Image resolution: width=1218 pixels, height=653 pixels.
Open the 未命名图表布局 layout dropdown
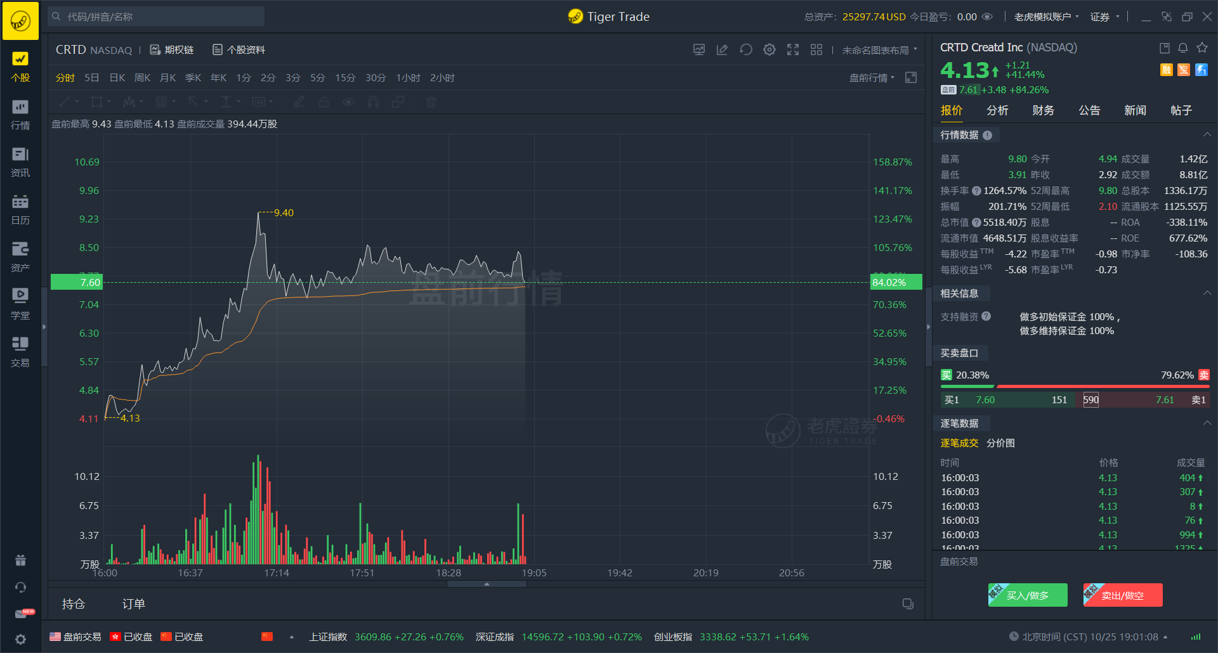tap(880, 50)
